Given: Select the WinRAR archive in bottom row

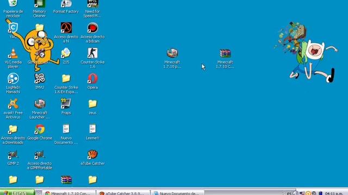Looking at the screenshot, I should point(66,179).
